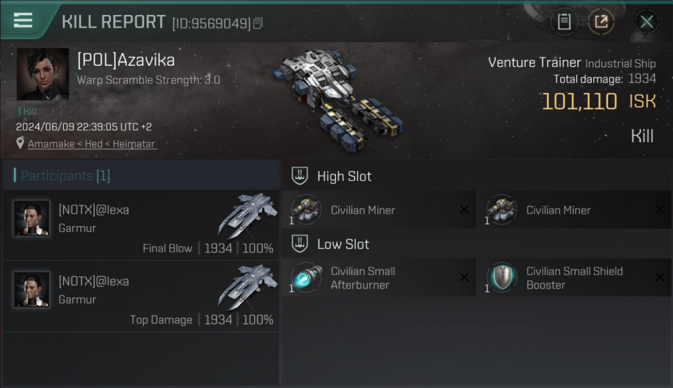
Task: Select the Civilian Small Shield Booster icon
Action: (502, 277)
